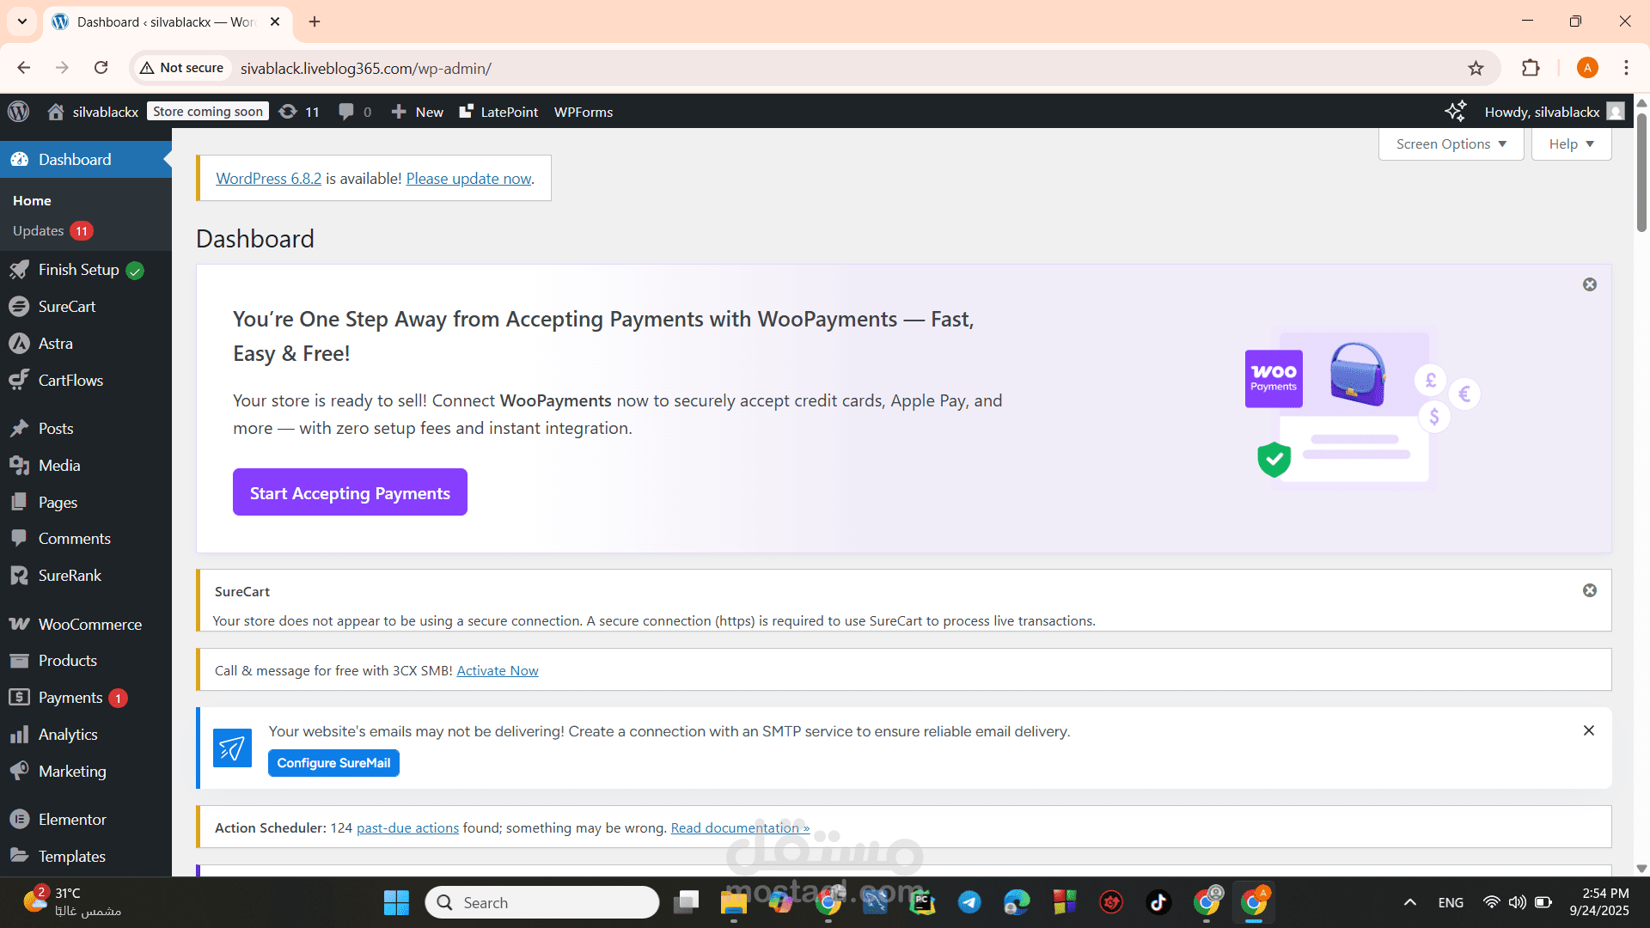
Task: Open TikTok from taskbar
Action: [x=1158, y=902]
